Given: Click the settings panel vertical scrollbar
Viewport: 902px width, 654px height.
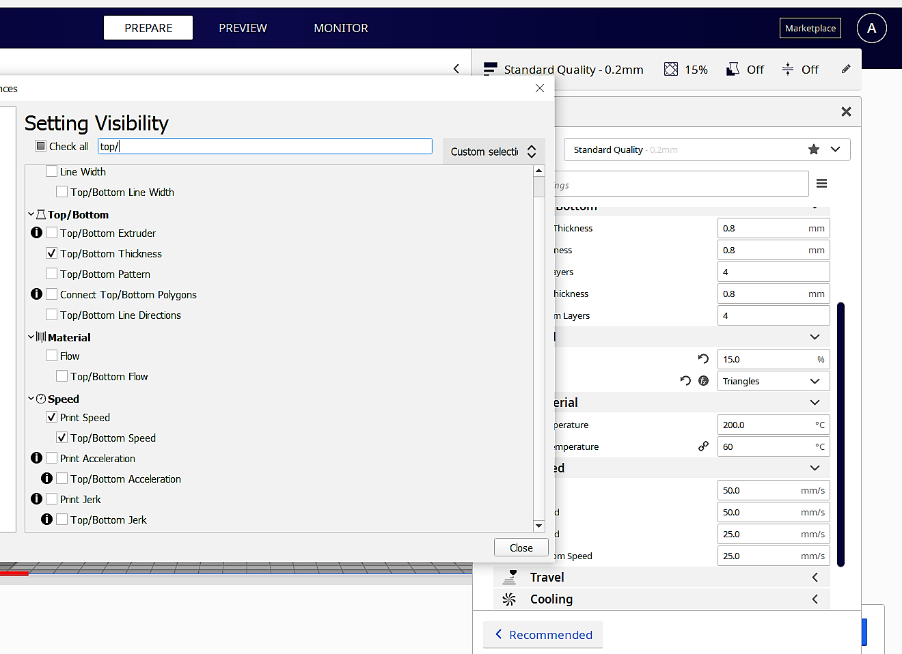Looking at the screenshot, I should [x=840, y=434].
